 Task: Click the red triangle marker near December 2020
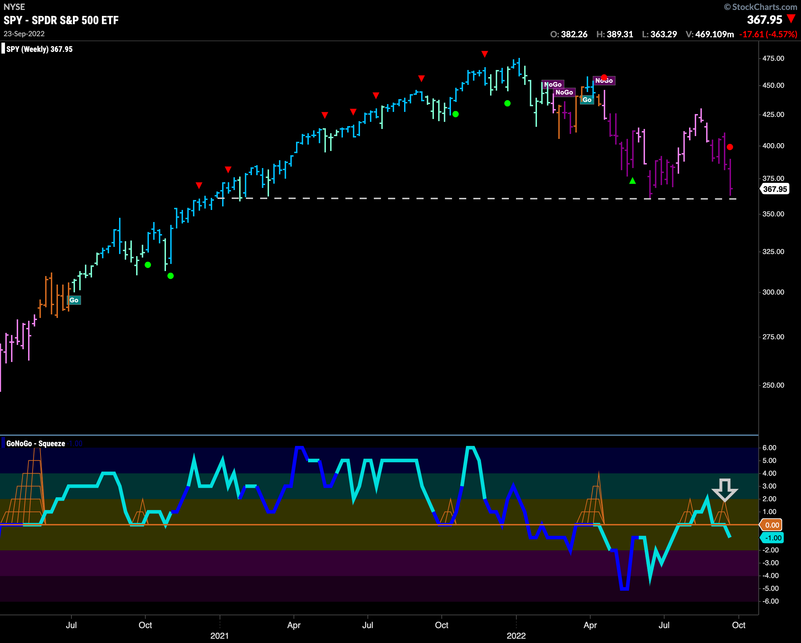(199, 185)
